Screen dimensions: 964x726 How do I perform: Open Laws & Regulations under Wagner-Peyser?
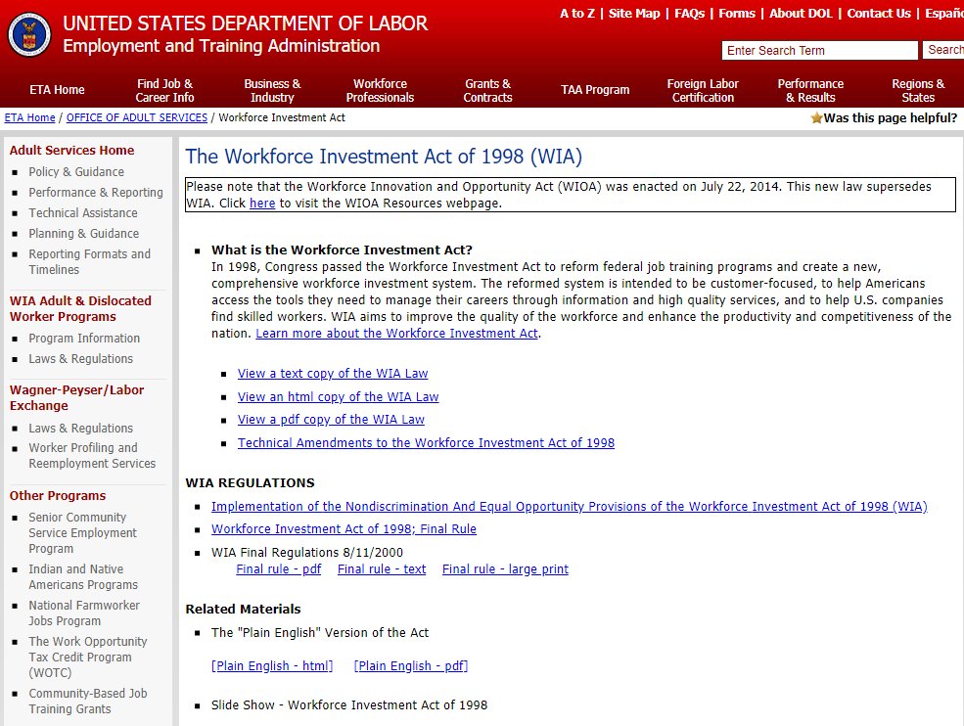[x=80, y=429]
